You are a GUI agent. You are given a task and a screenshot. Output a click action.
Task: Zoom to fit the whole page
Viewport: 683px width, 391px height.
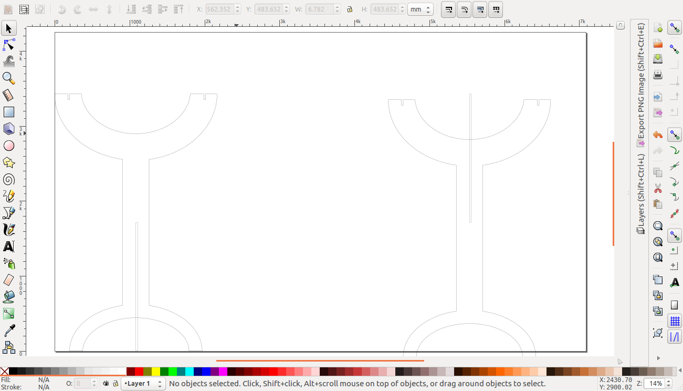coord(658,258)
